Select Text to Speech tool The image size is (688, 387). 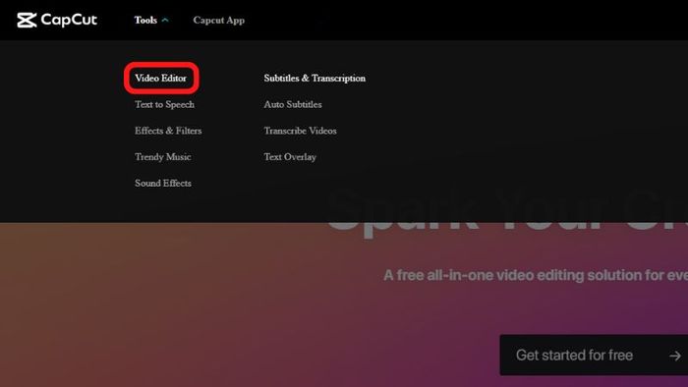click(164, 104)
